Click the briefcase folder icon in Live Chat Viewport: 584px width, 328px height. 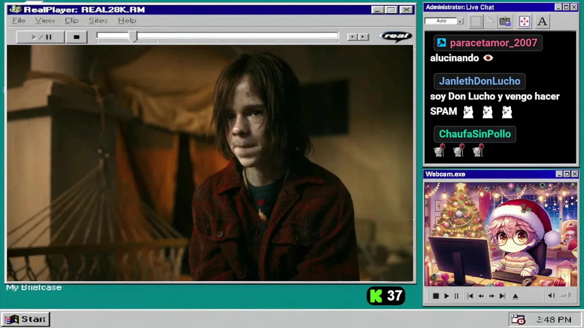pyautogui.click(x=505, y=21)
